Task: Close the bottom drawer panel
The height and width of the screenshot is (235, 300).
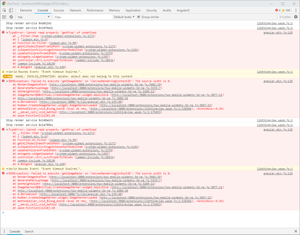Action: point(295,231)
